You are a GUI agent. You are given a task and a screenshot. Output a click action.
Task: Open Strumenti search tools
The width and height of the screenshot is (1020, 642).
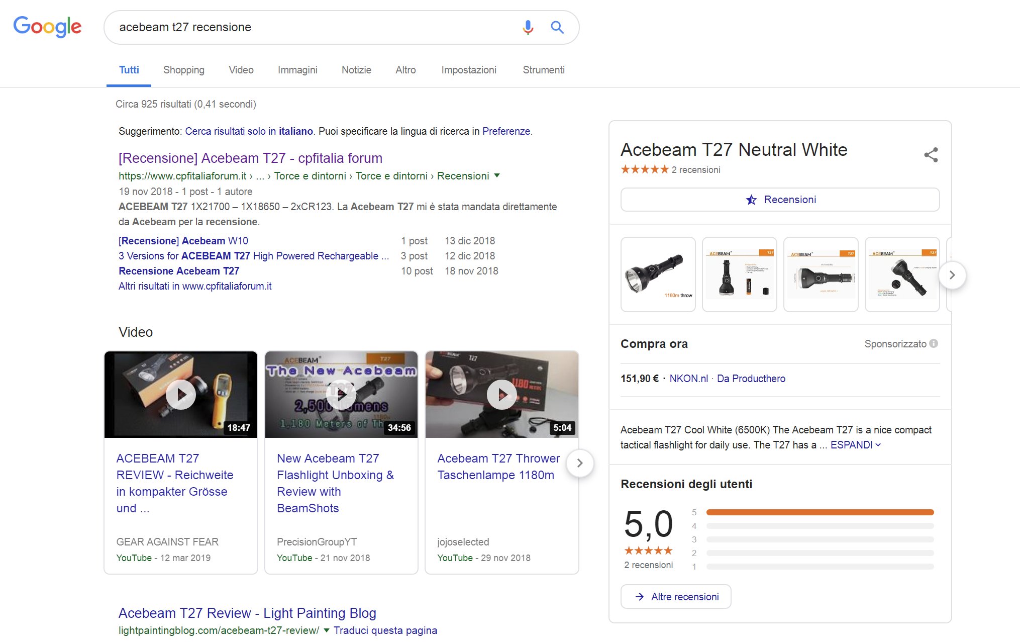click(544, 70)
